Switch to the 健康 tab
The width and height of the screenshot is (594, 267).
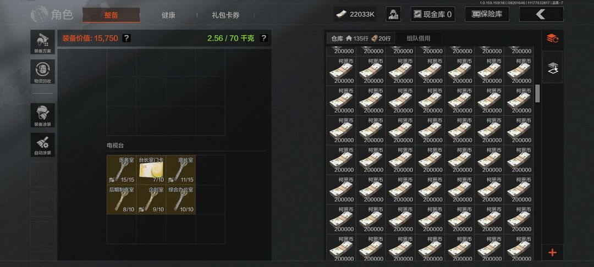(168, 15)
